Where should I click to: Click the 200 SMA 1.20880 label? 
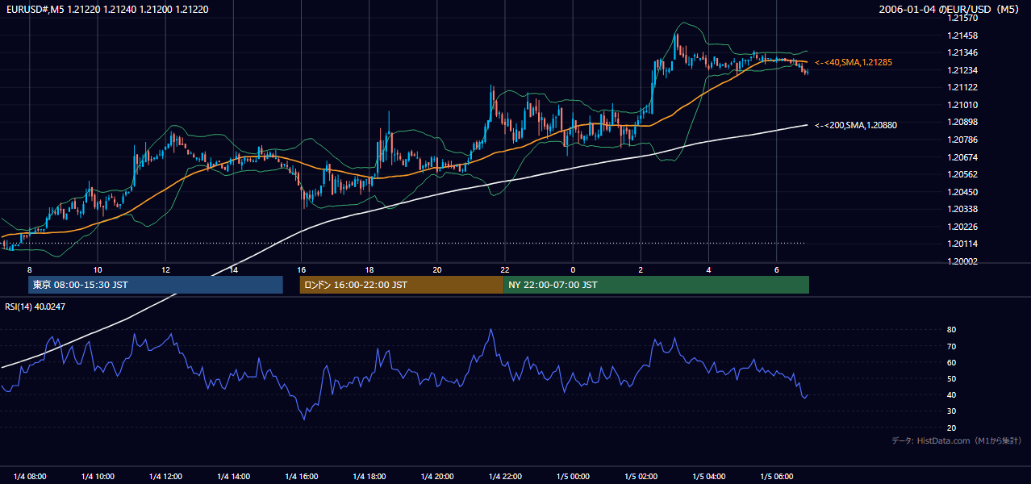[x=856, y=125]
